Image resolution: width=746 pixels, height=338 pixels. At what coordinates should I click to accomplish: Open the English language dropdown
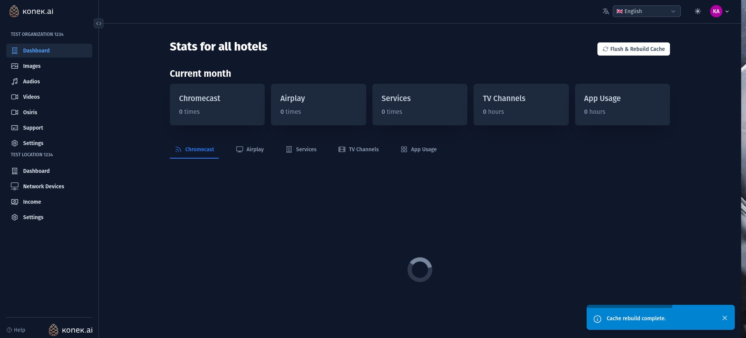click(x=646, y=11)
